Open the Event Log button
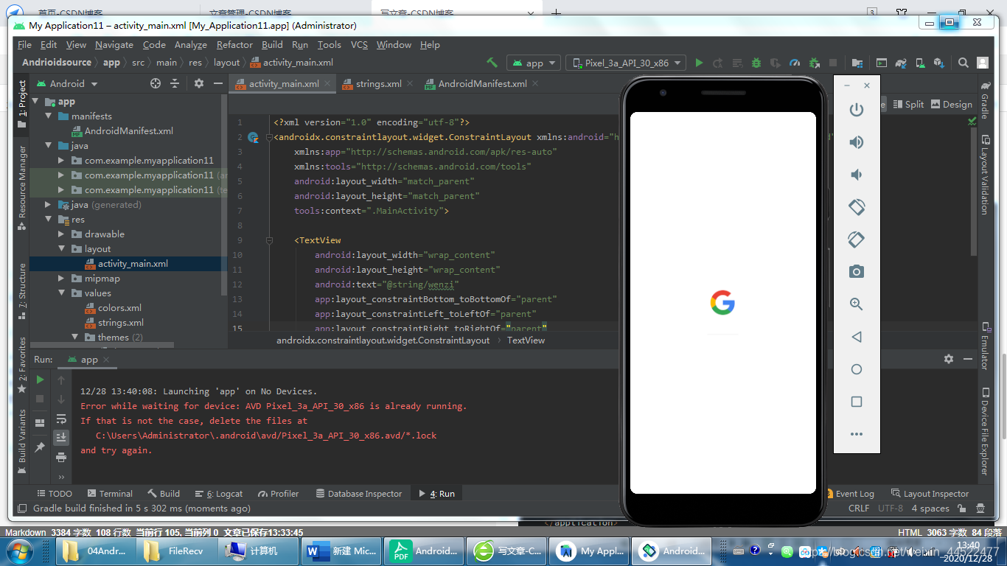 (852, 494)
